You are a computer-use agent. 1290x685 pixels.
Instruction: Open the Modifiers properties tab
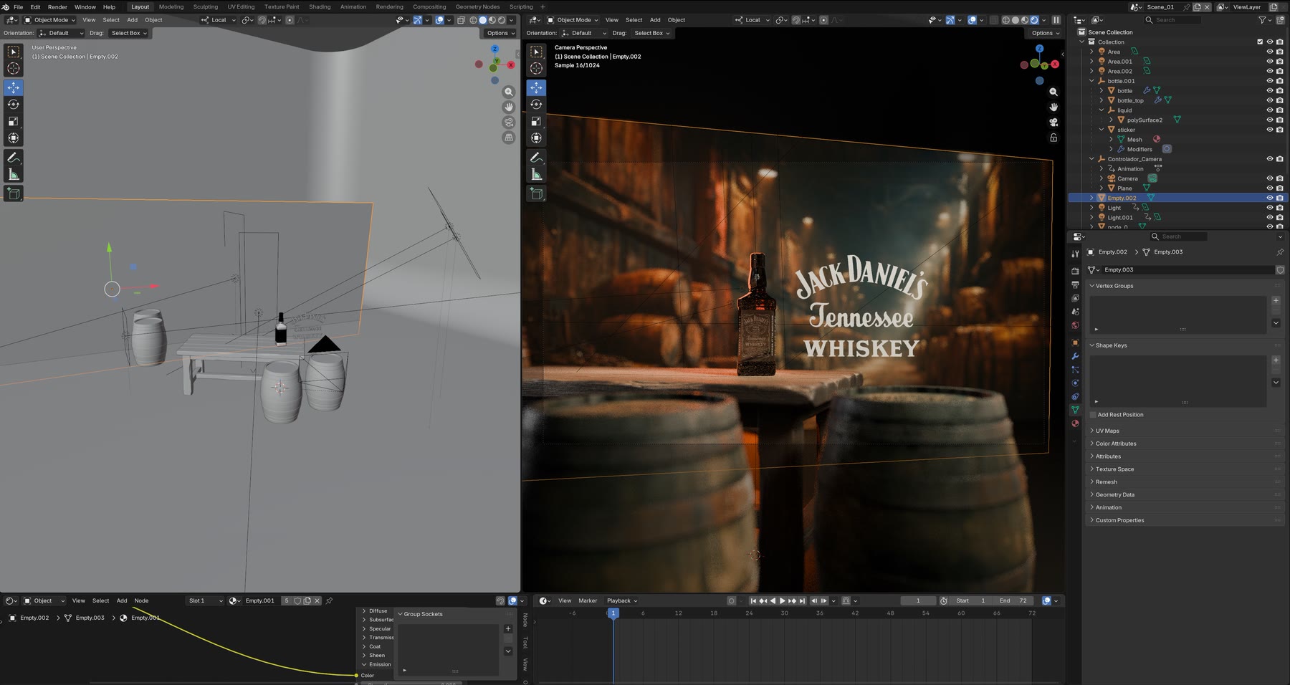(1075, 356)
